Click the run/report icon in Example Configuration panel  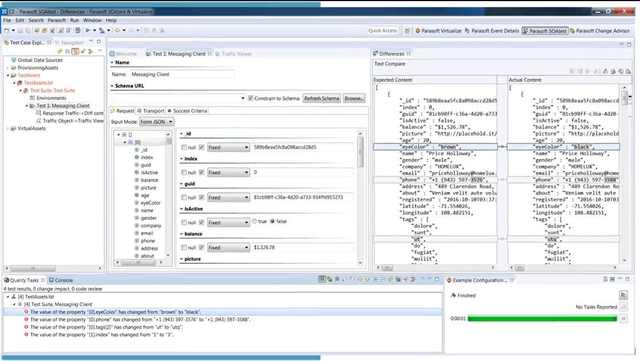point(623,295)
